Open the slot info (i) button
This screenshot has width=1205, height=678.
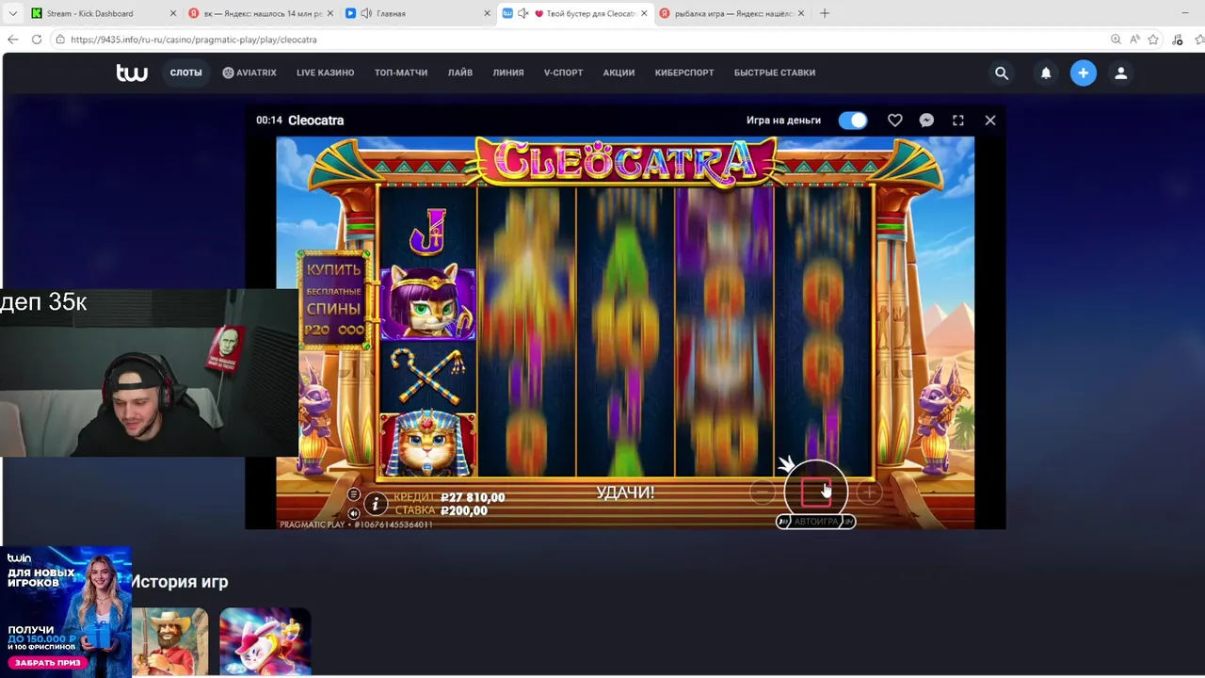tap(375, 504)
